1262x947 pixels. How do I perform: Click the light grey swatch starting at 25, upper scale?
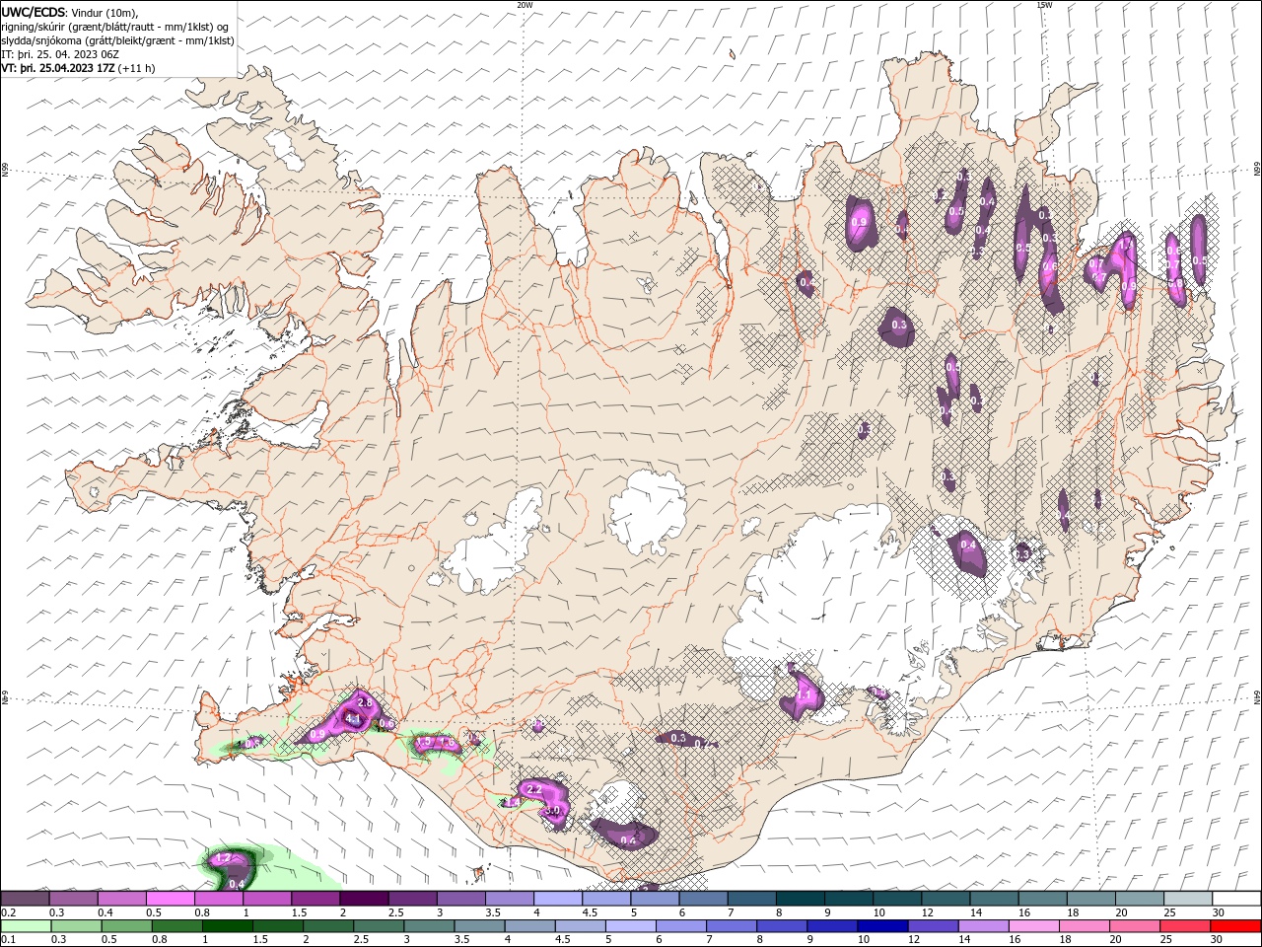(x=1188, y=899)
